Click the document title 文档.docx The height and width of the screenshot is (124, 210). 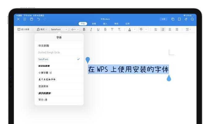point(105,19)
